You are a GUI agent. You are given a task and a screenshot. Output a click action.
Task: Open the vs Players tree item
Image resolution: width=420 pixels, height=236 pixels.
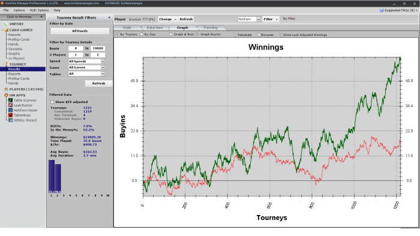coord(16,59)
